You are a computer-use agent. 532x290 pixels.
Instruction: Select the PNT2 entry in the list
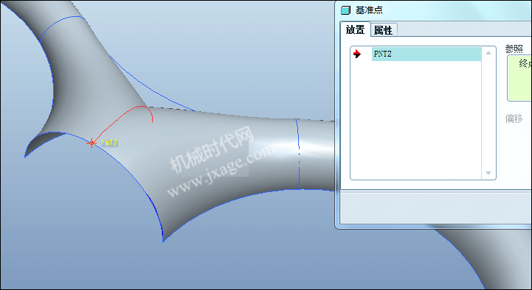[426, 54]
